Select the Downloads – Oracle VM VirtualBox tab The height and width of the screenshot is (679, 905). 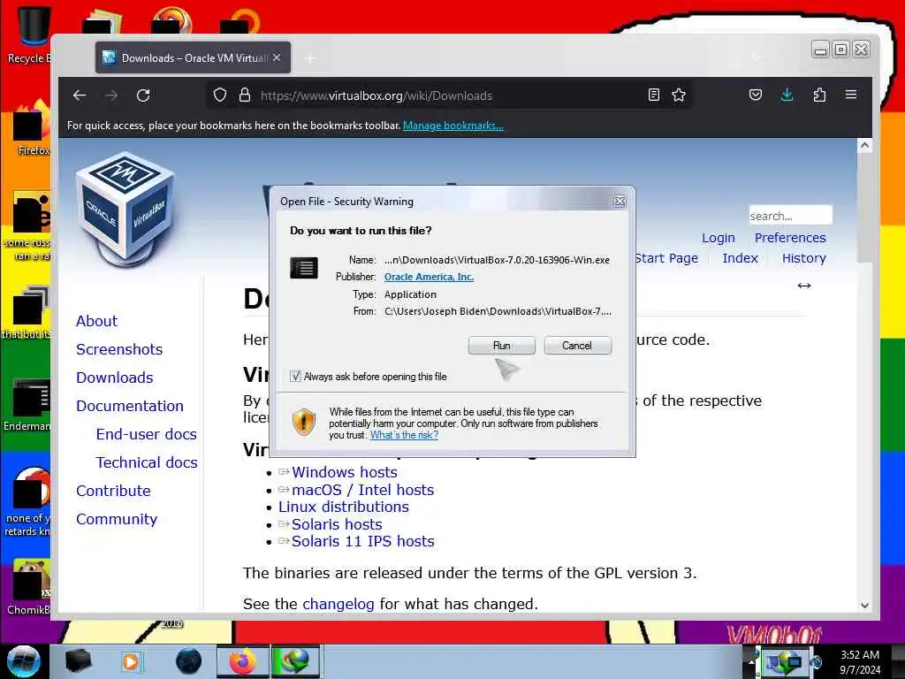click(193, 57)
